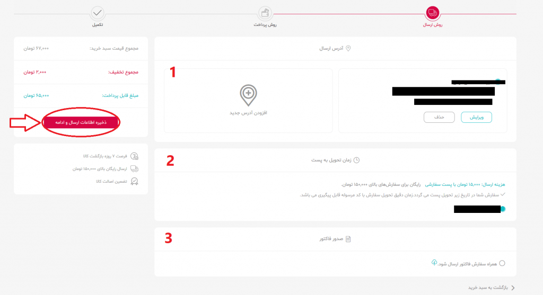Screen dimensions: 543x295
Task: Click the free shipping truck icon
Action: (134, 169)
